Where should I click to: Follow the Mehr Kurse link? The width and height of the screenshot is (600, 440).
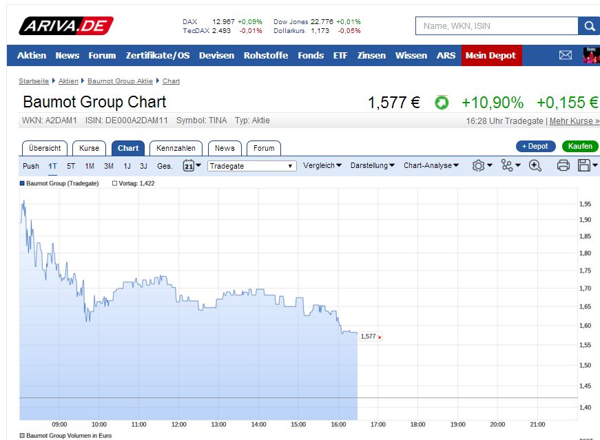[575, 121]
